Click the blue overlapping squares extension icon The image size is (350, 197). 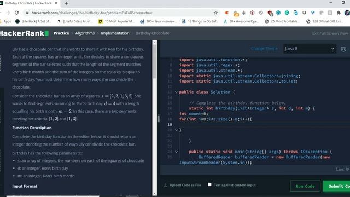295,13
